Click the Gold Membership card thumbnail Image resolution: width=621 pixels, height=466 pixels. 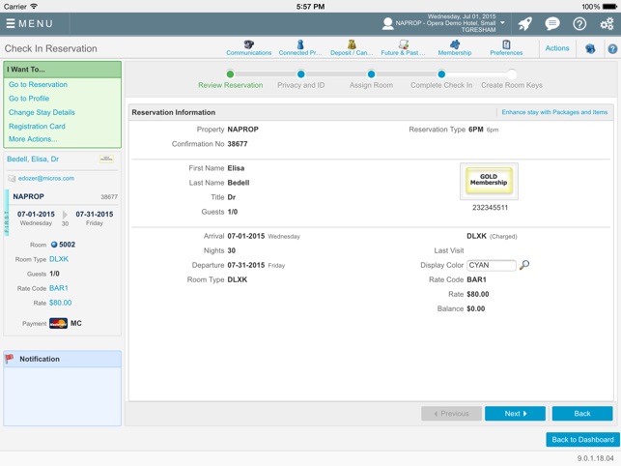click(x=489, y=181)
